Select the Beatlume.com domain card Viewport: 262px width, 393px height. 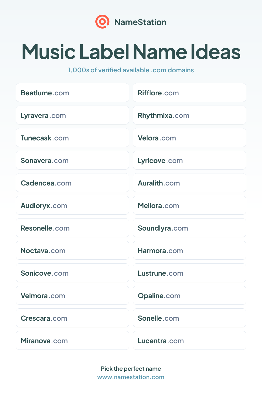72,92
